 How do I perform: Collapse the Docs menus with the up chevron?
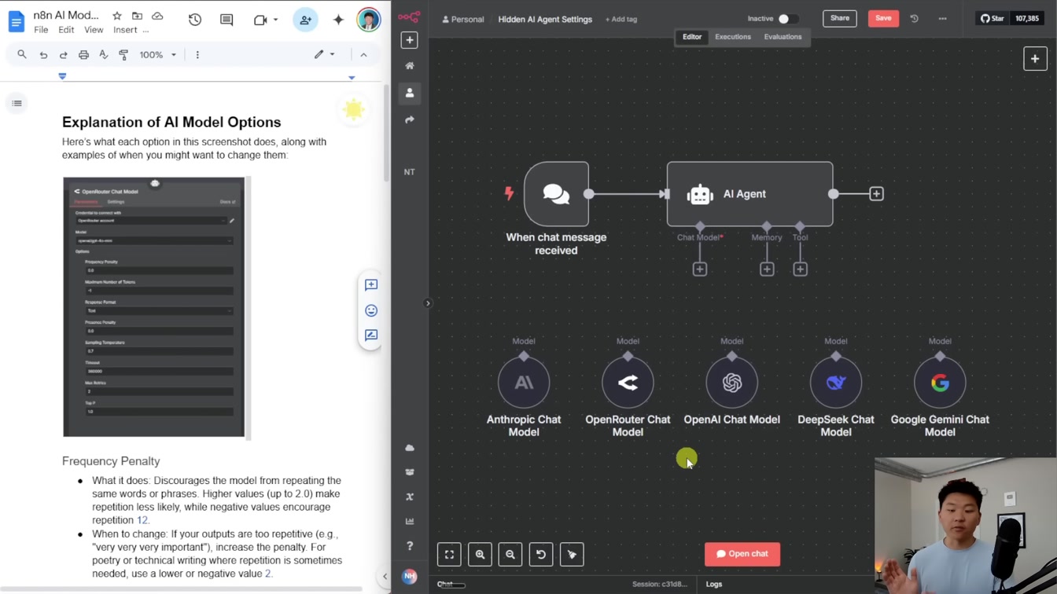click(363, 55)
